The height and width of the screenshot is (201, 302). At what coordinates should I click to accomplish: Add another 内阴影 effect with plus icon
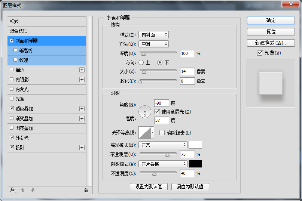click(x=82, y=80)
